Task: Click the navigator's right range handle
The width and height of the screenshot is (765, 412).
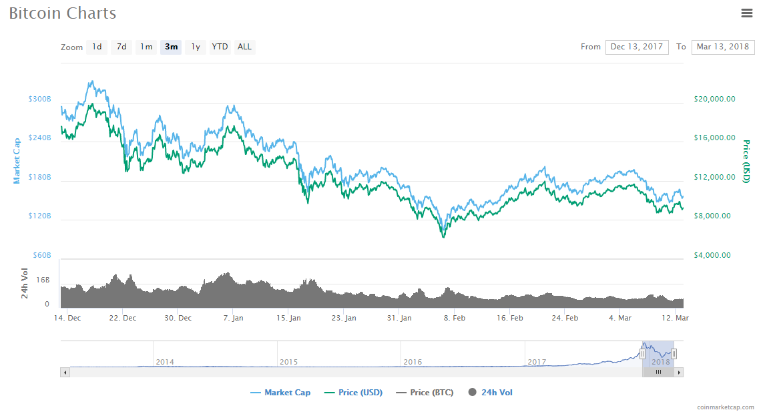Action: tap(674, 354)
